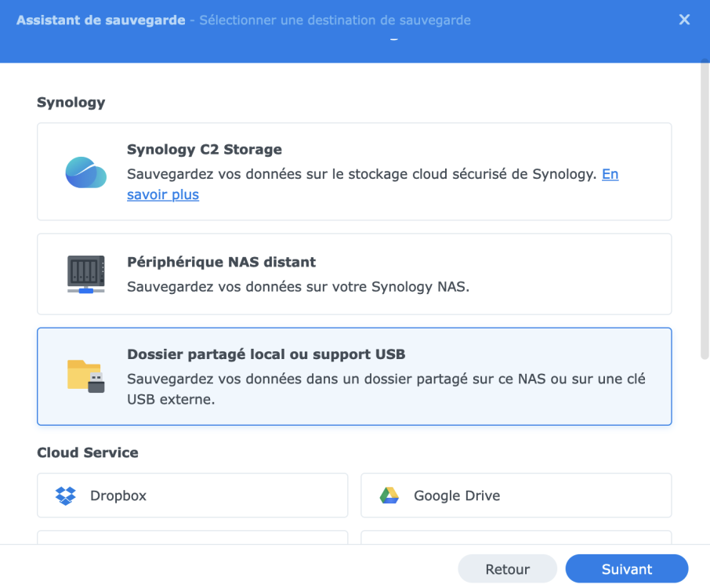Viewport: 710px width, 588px height.
Task: Select the Synology C2 Storage title
Action: point(205,149)
